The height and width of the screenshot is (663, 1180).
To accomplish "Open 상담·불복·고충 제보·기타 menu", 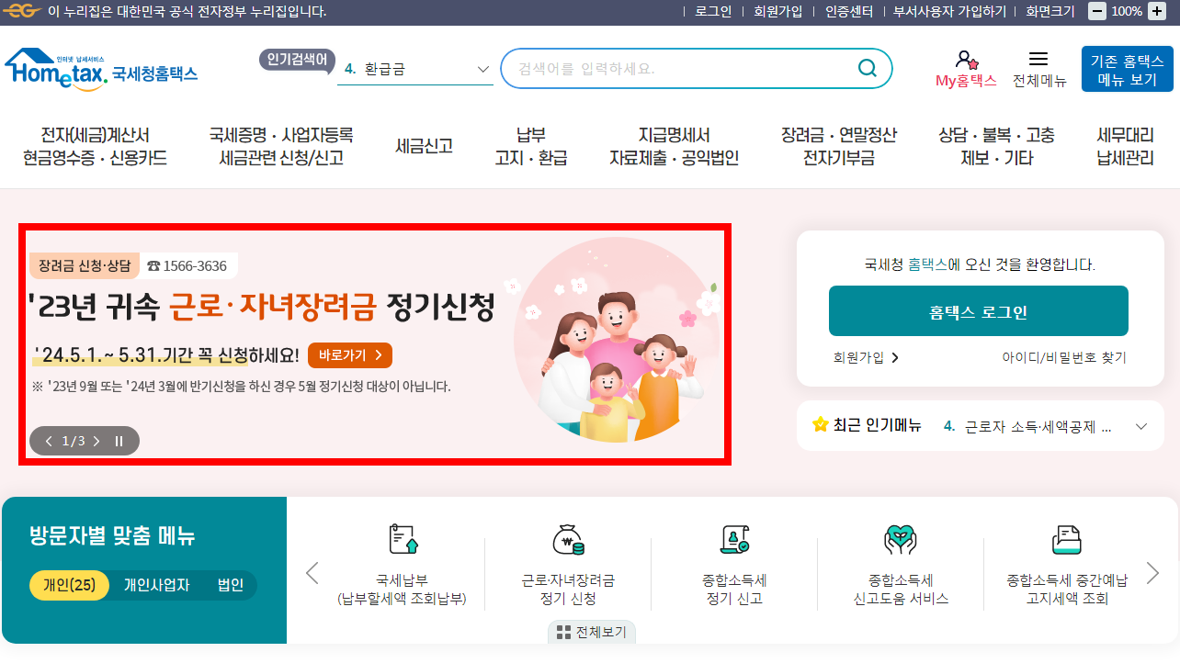I will (996, 147).
